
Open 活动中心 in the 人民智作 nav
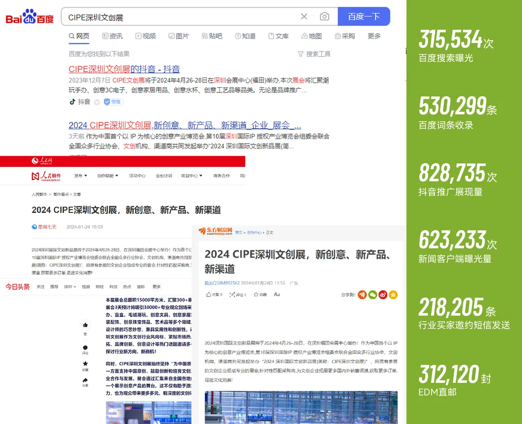point(137,176)
